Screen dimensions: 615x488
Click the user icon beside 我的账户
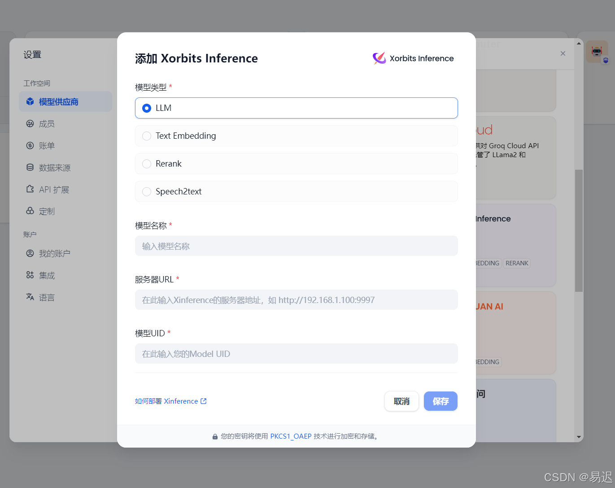[x=30, y=253]
